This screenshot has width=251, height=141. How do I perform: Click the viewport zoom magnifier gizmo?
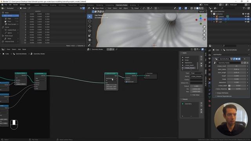click(x=204, y=27)
